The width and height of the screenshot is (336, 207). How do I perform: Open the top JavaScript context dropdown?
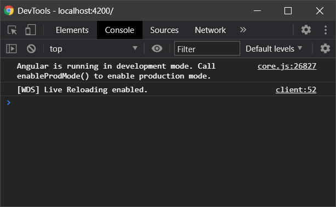point(93,49)
